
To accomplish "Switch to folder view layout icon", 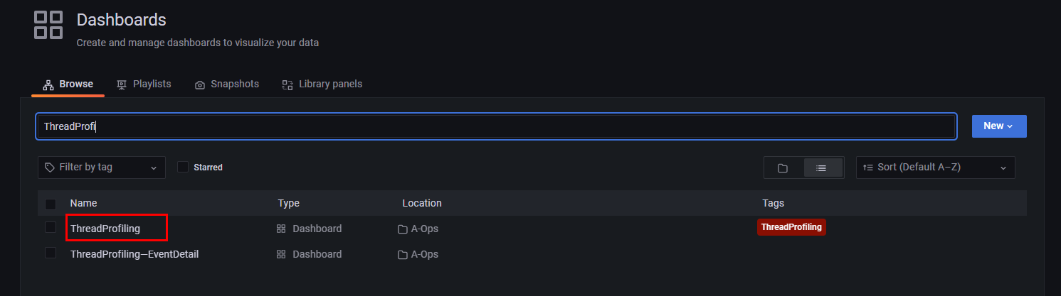I will click(783, 168).
